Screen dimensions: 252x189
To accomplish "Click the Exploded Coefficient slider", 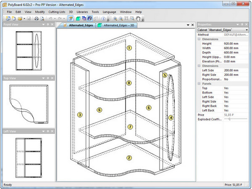I will [230, 120].
